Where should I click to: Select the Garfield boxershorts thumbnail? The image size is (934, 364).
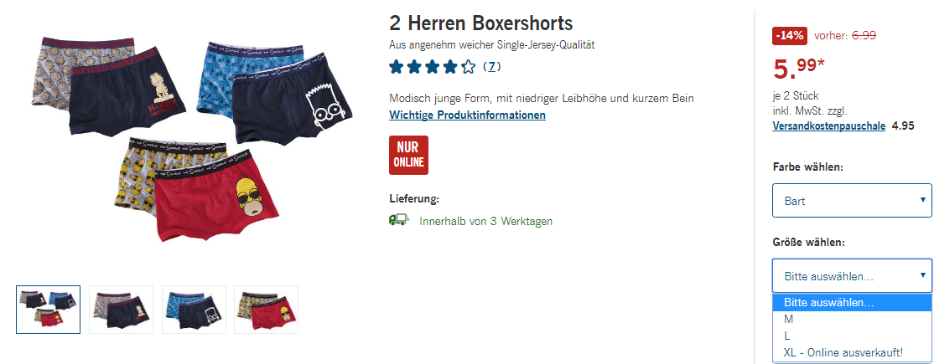(x=121, y=310)
